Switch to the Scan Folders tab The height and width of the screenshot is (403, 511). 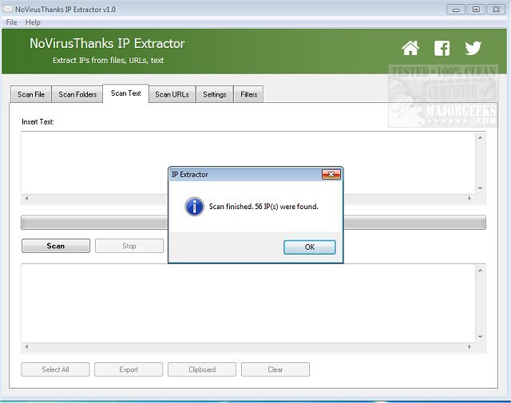(77, 94)
